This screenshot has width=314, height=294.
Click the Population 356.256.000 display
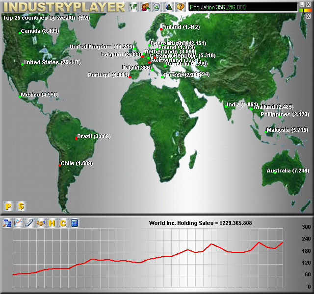[243, 7]
